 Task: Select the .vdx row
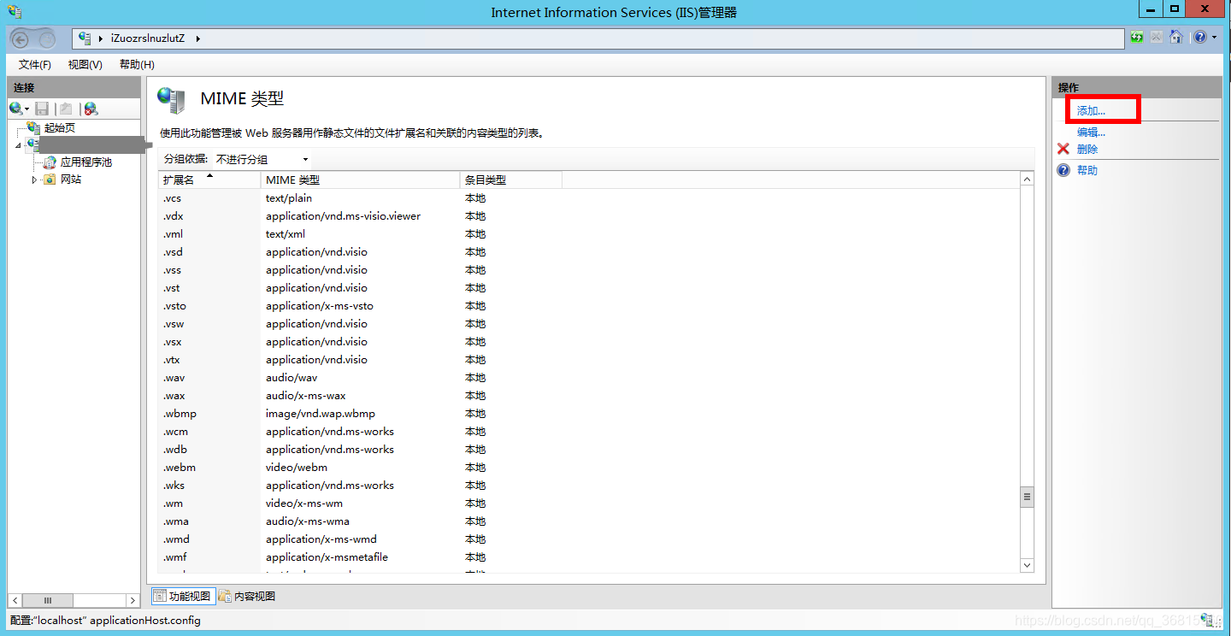589,216
